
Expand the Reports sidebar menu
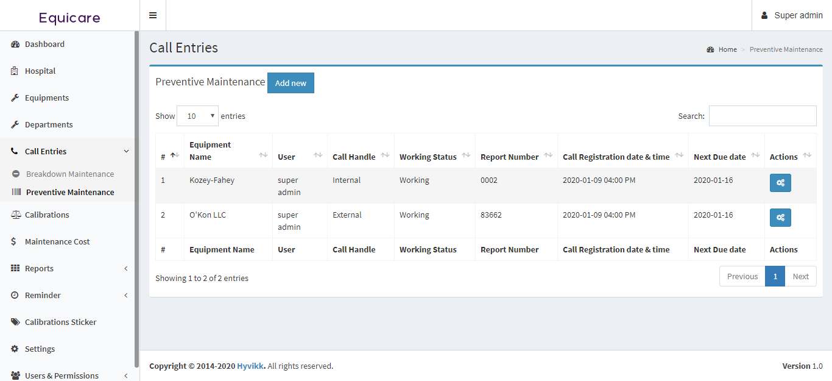point(40,268)
